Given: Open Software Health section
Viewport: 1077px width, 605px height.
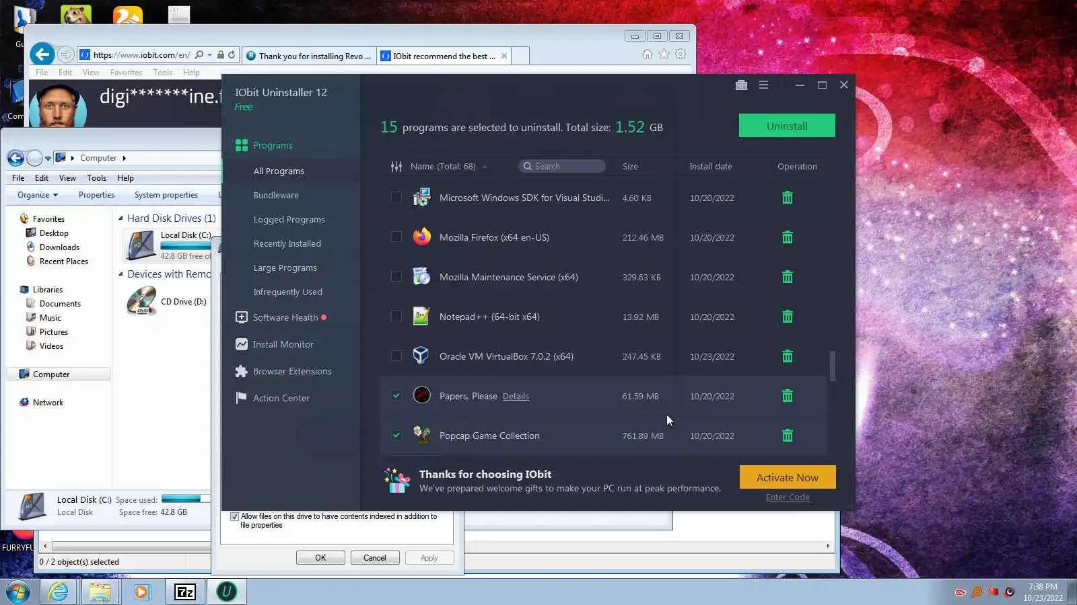Looking at the screenshot, I should [285, 317].
